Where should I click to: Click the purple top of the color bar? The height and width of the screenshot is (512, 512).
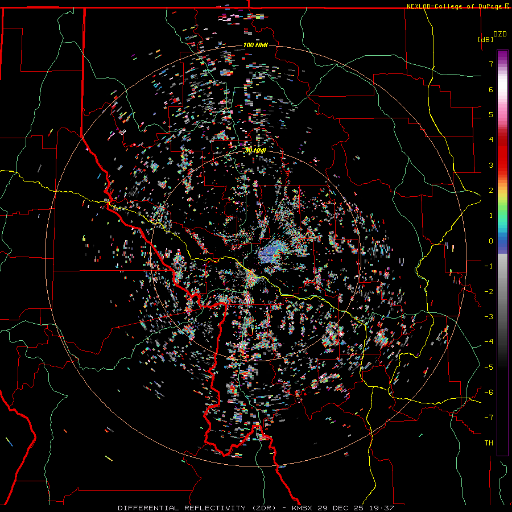(502, 55)
